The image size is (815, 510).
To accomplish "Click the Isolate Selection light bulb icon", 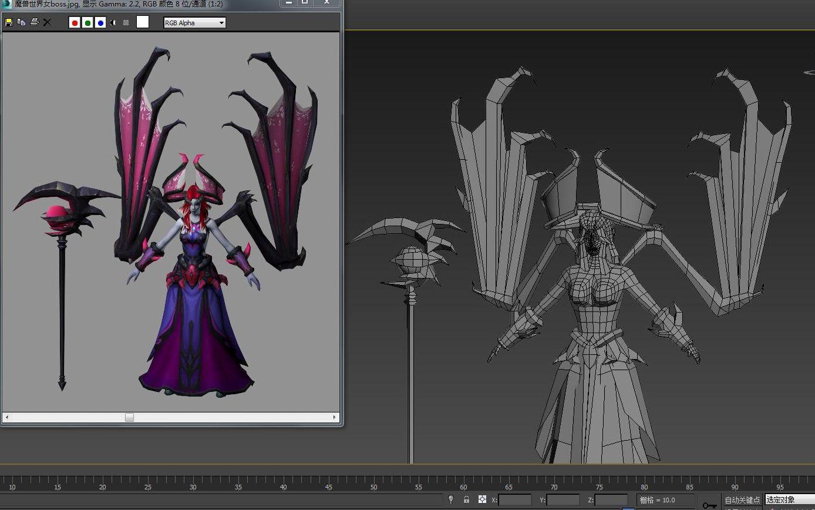I will 451,499.
